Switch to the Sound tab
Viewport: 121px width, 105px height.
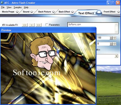[x=26, y=12]
